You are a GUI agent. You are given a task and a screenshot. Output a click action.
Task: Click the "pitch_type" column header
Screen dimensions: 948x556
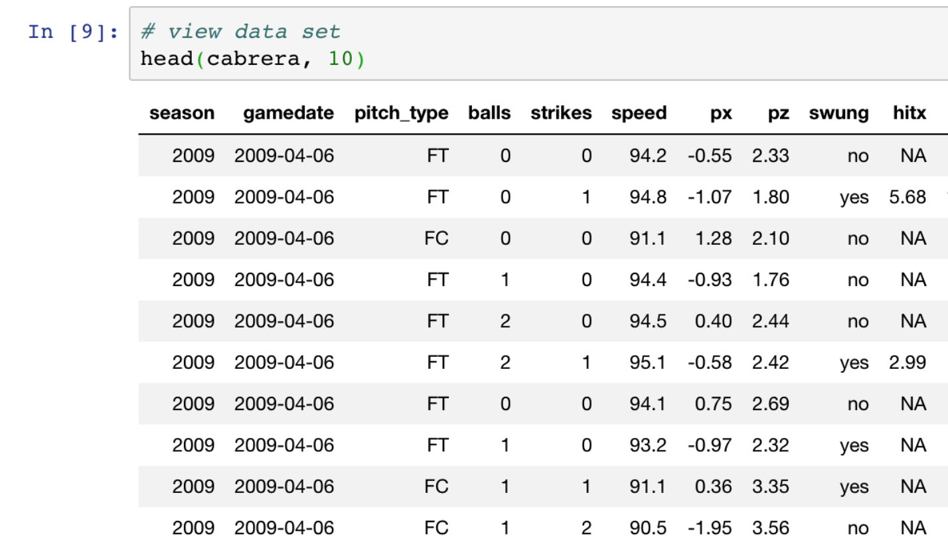click(x=401, y=113)
